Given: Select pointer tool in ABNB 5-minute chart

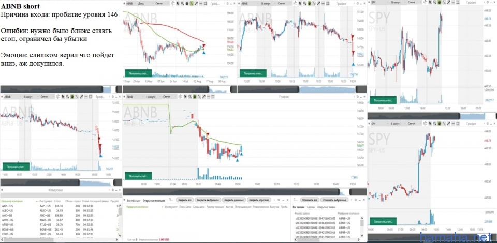Looking at the screenshot, I should 63,96.
